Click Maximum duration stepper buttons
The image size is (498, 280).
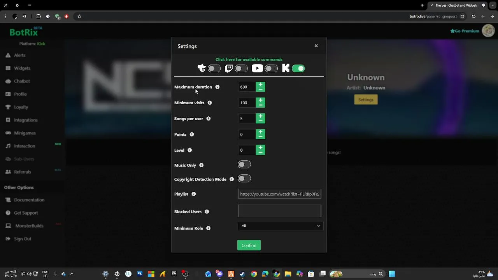click(x=260, y=87)
